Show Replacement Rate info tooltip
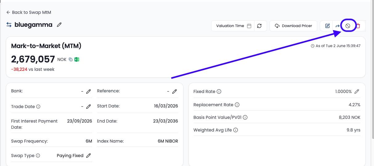Viewport: 374px width, 166px height. [x=237, y=105]
